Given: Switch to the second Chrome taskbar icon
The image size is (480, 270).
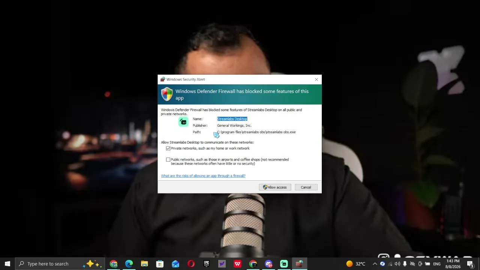Looking at the screenshot, I should [x=253, y=264].
